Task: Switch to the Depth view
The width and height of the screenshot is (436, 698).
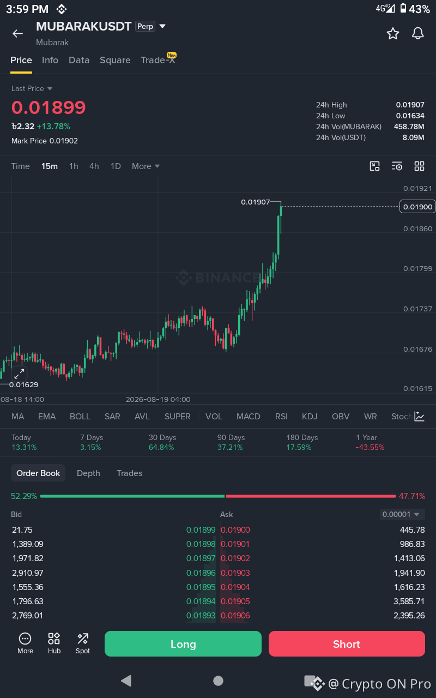Action: click(88, 473)
